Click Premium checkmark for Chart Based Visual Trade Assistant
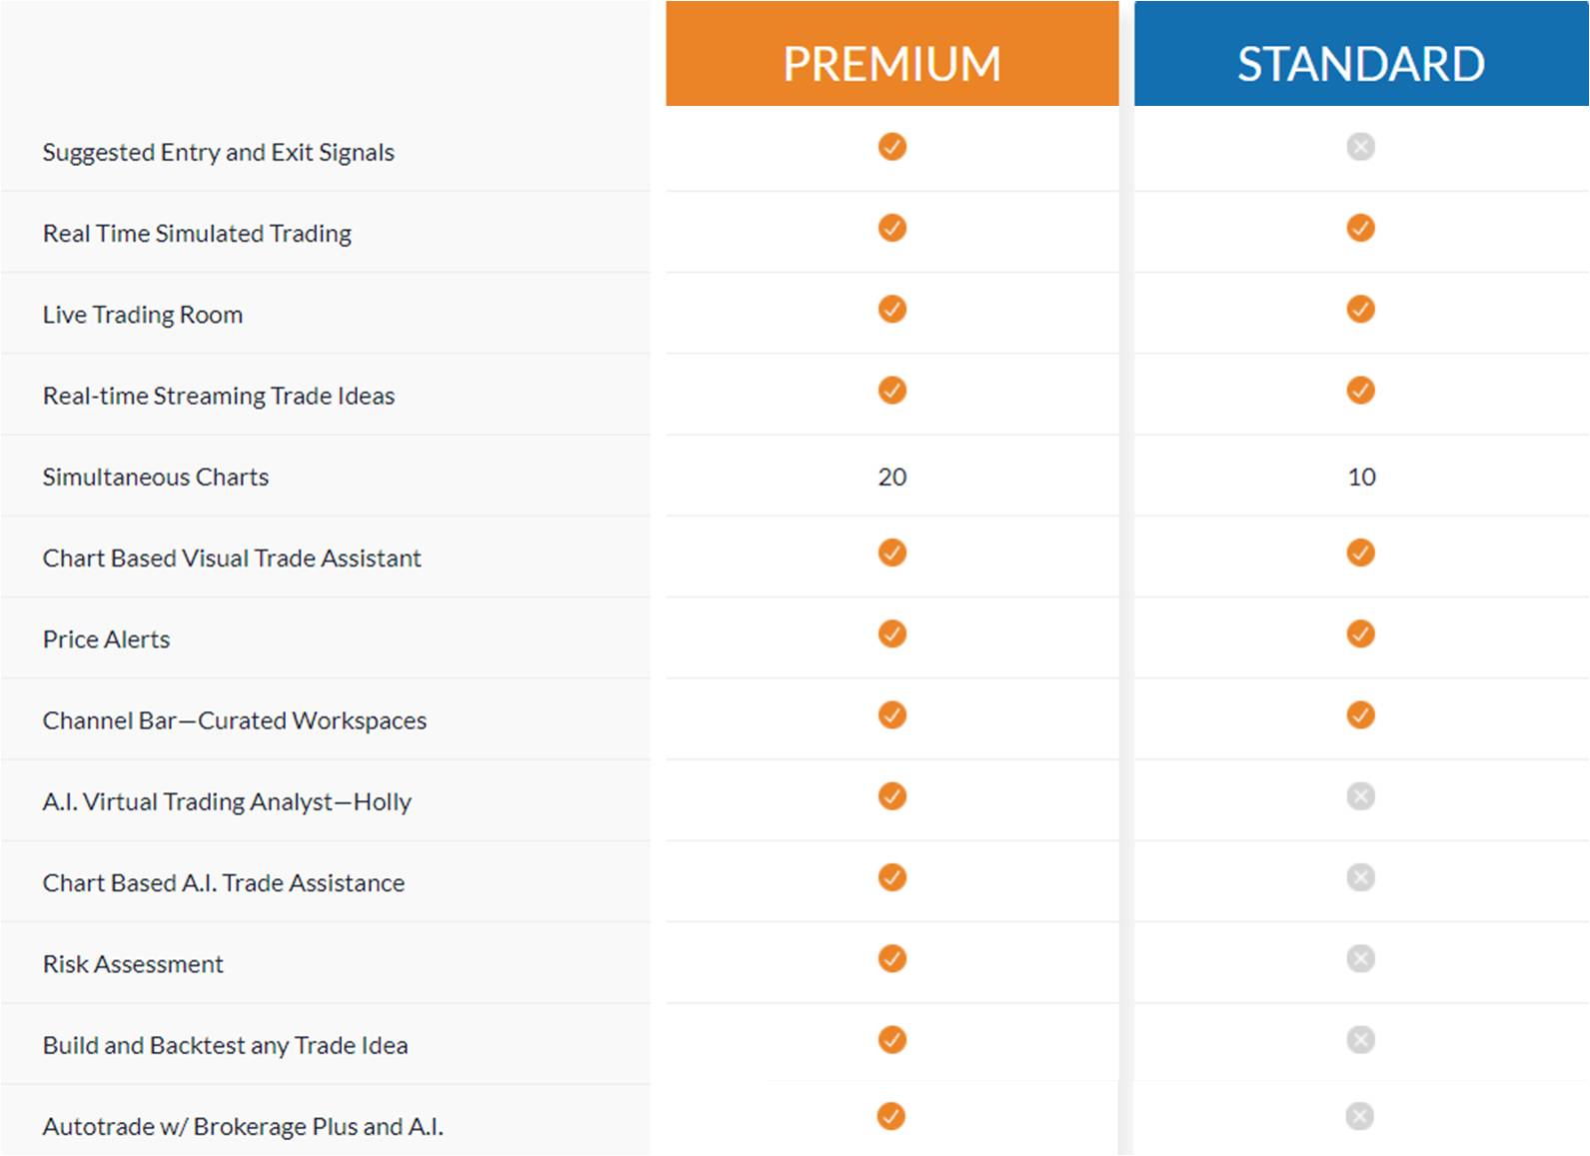 coord(892,553)
